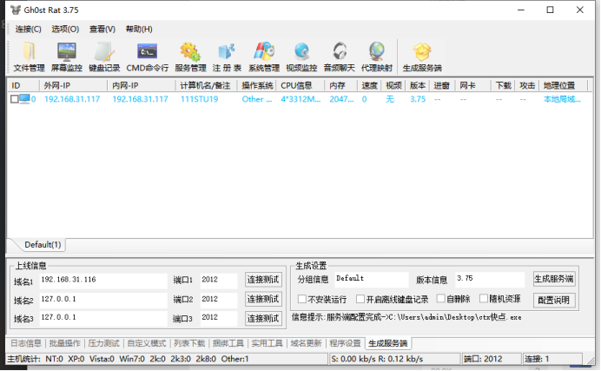Open 查看(V) menu
The height and width of the screenshot is (371, 601).
coord(102,30)
